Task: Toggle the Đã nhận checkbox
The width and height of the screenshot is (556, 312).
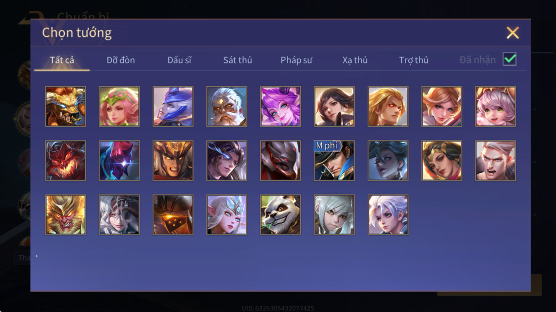Action: pos(509,59)
